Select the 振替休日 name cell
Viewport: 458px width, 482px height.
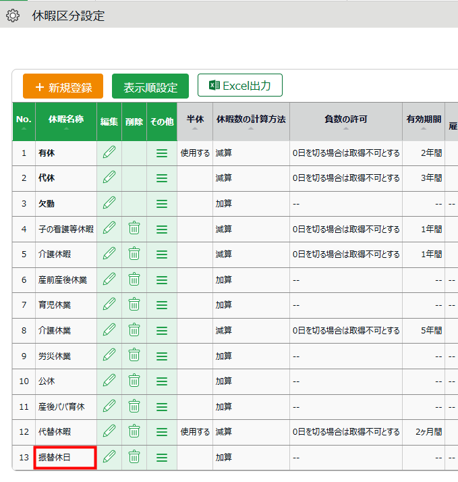click(65, 458)
